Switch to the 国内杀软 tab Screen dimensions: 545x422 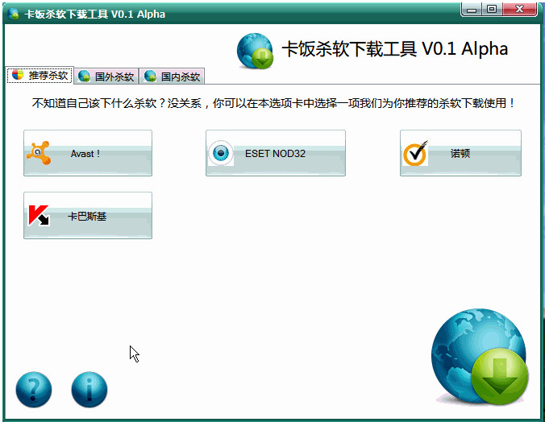point(172,76)
